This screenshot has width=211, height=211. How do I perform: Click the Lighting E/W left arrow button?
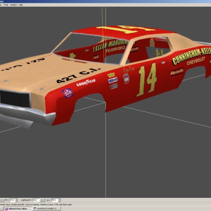41,200
